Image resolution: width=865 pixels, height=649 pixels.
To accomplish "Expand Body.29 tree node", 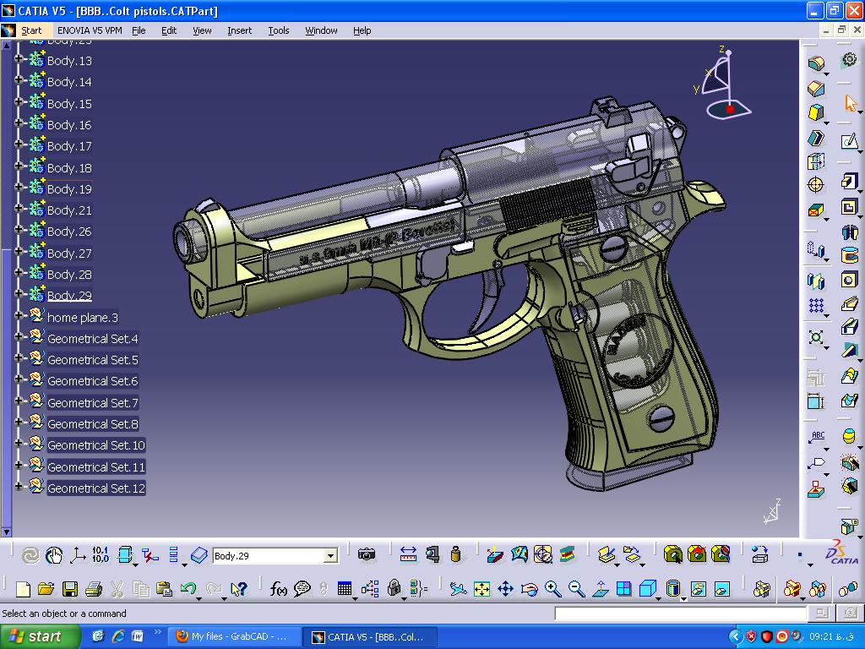I will (19, 293).
